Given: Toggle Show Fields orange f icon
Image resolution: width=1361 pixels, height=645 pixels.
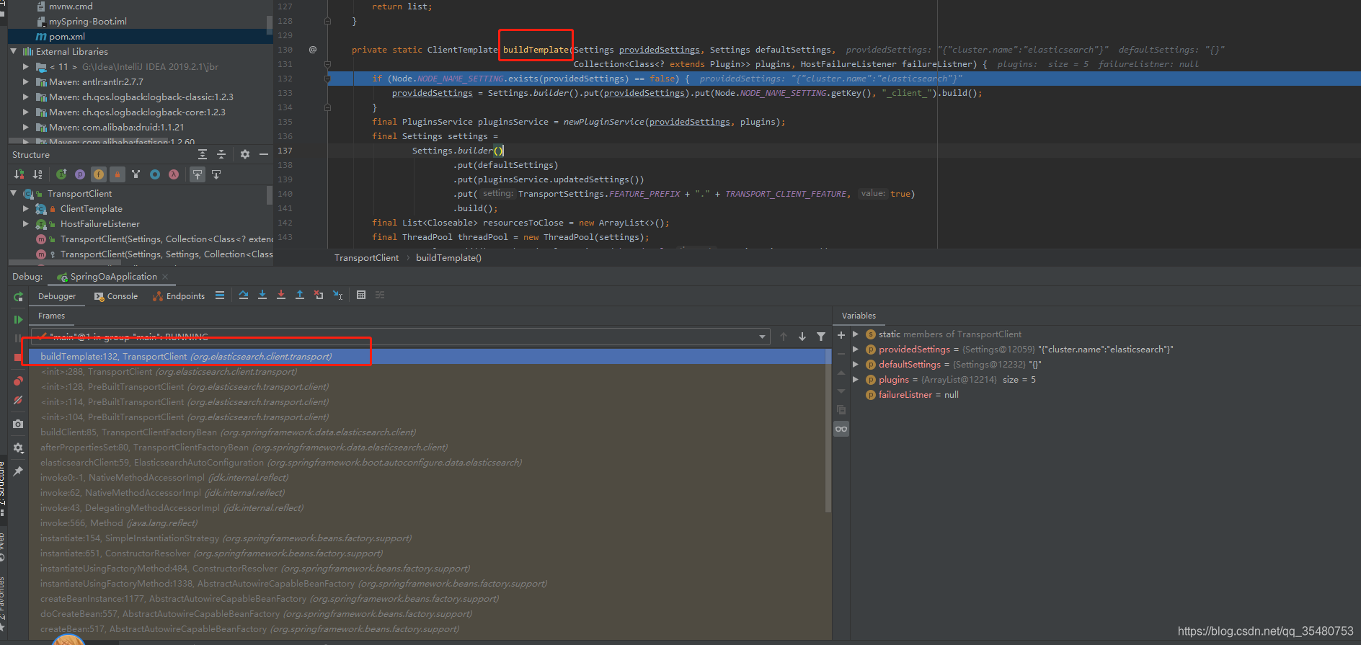Looking at the screenshot, I should click(x=99, y=174).
